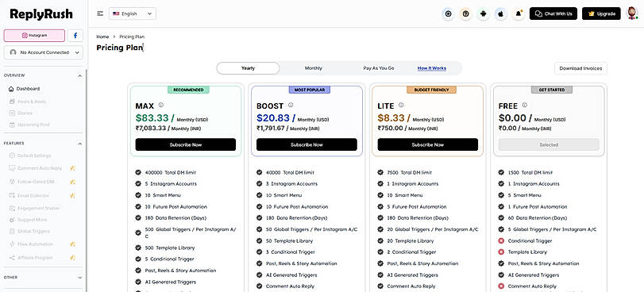
Task: Click Pricing Plan in the breadcrumb
Action: coord(132,37)
